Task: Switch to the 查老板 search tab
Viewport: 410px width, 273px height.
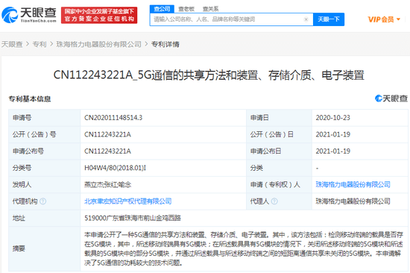Action: pos(186,9)
